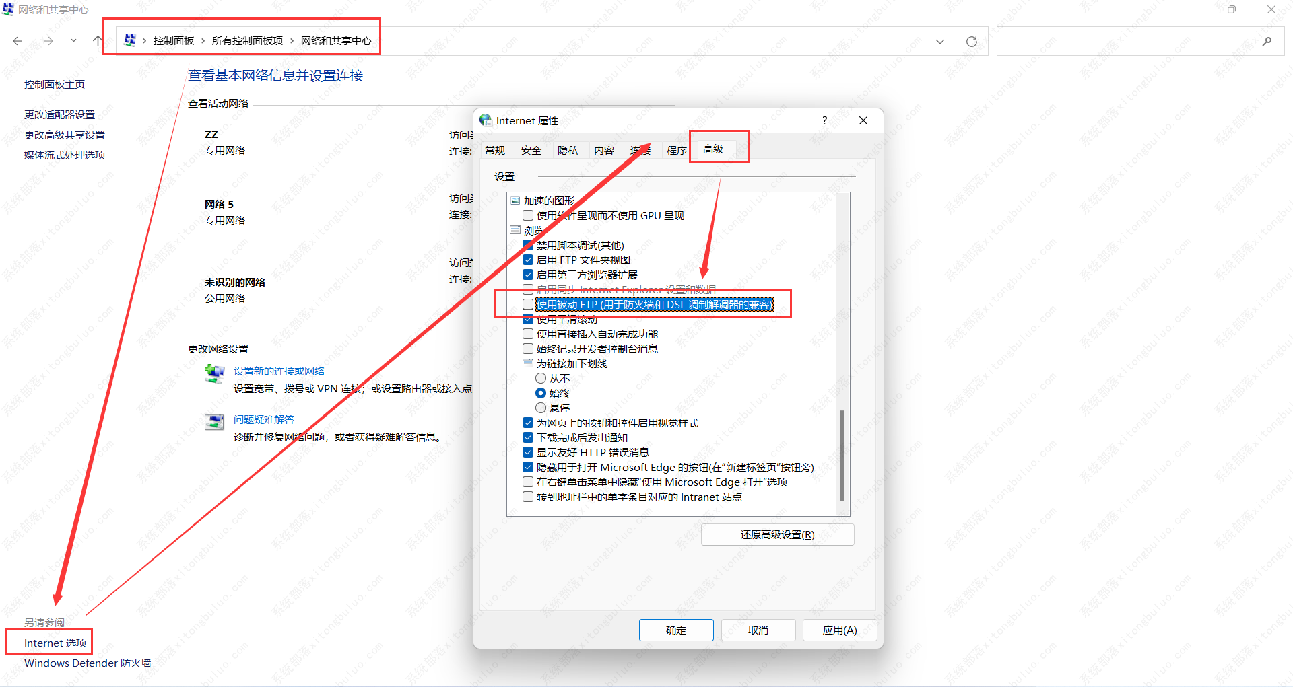Click the 还原高级设置 button

(777, 534)
